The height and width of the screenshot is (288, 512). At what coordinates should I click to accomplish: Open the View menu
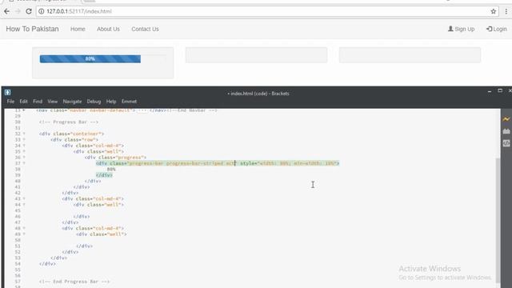pos(52,102)
